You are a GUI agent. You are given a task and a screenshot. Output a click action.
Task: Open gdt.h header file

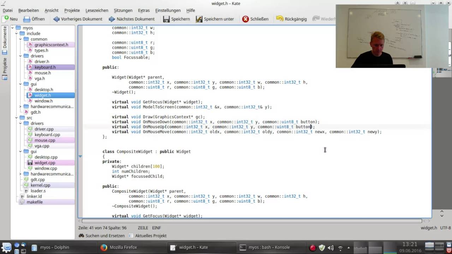(x=35, y=112)
